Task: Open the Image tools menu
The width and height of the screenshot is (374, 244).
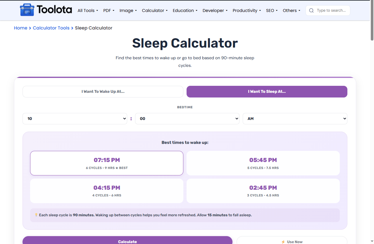Action: (x=128, y=11)
